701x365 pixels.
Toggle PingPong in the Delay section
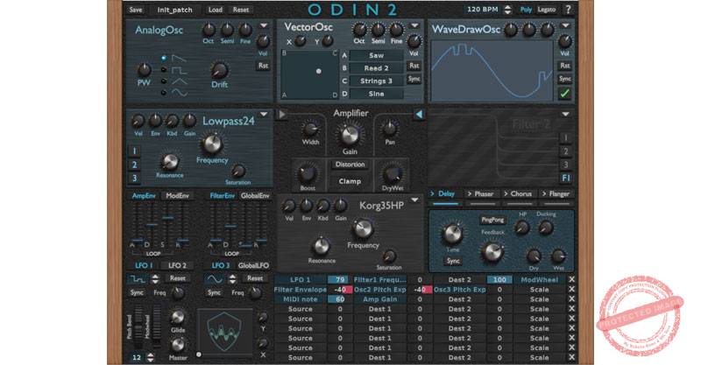click(493, 220)
